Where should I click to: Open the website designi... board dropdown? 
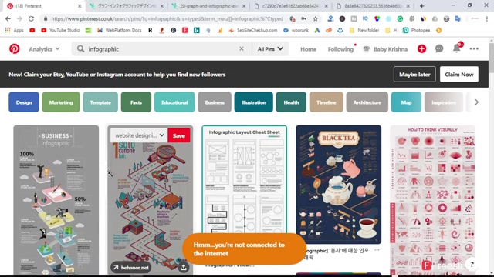139,135
